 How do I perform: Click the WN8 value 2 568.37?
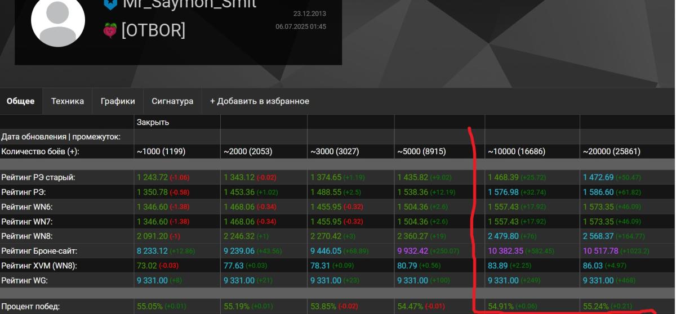(599, 236)
